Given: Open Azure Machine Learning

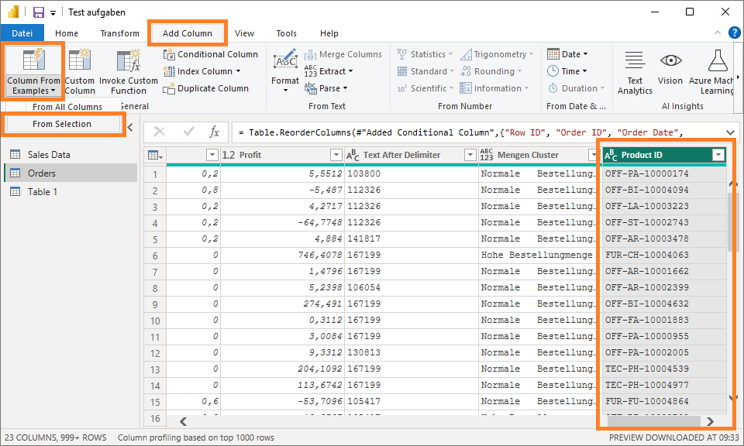Looking at the screenshot, I should tap(711, 72).
